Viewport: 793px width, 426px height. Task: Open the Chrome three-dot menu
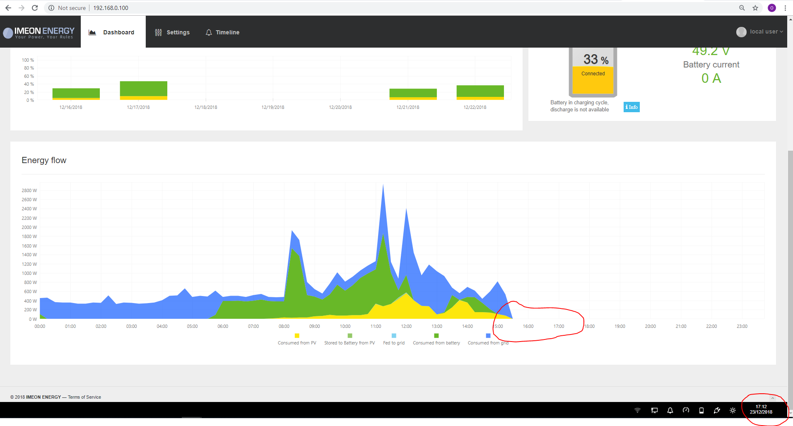pyautogui.click(x=785, y=8)
